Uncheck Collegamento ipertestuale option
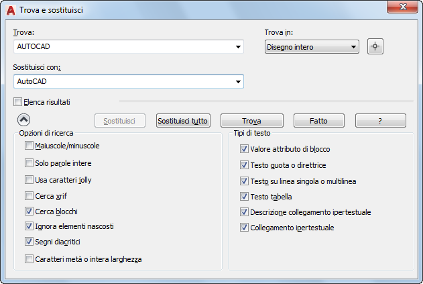 click(x=244, y=228)
